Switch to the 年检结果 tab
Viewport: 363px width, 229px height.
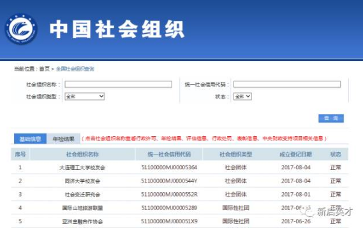[63, 139]
